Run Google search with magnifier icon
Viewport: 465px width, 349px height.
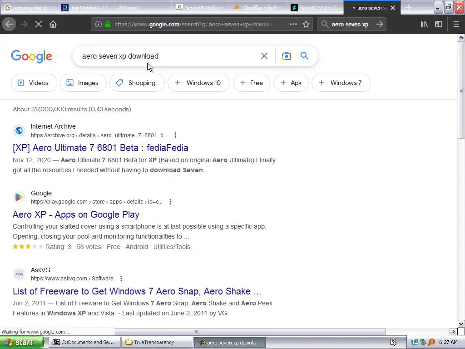[304, 56]
